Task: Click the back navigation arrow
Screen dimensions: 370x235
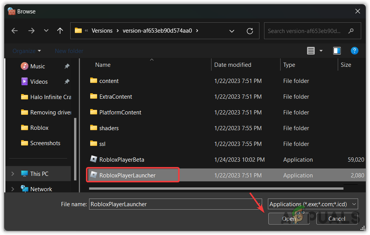Action: pos(15,31)
